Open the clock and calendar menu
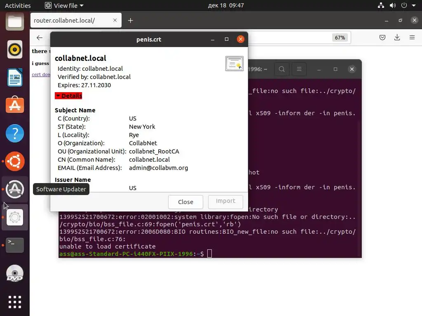422x316 pixels. click(x=226, y=5)
